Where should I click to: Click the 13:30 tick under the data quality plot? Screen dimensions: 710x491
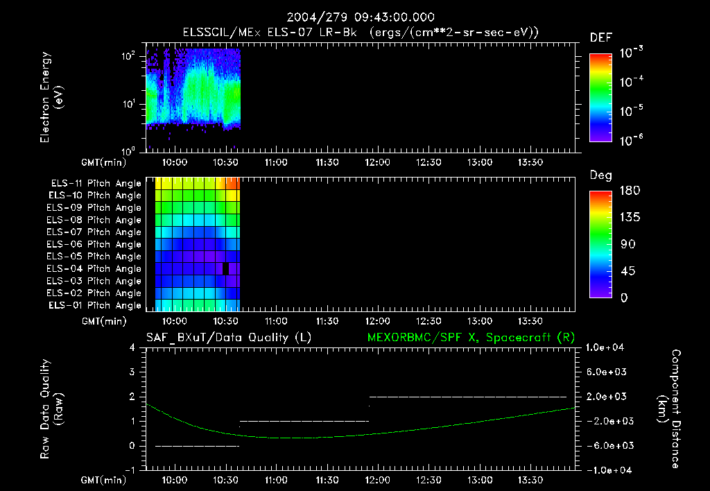point(530,480)
